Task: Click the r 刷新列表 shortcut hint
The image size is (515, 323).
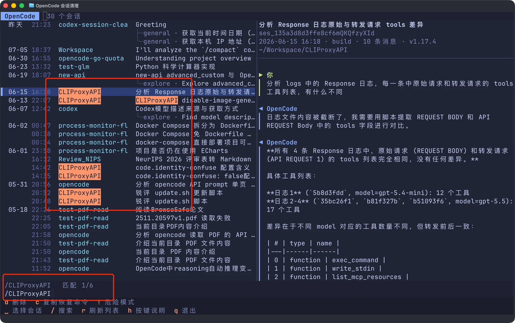Action: pyautogui.click(x=100, y=311)
